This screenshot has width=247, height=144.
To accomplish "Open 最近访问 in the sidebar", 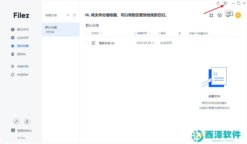I will (x=23, y=29).
